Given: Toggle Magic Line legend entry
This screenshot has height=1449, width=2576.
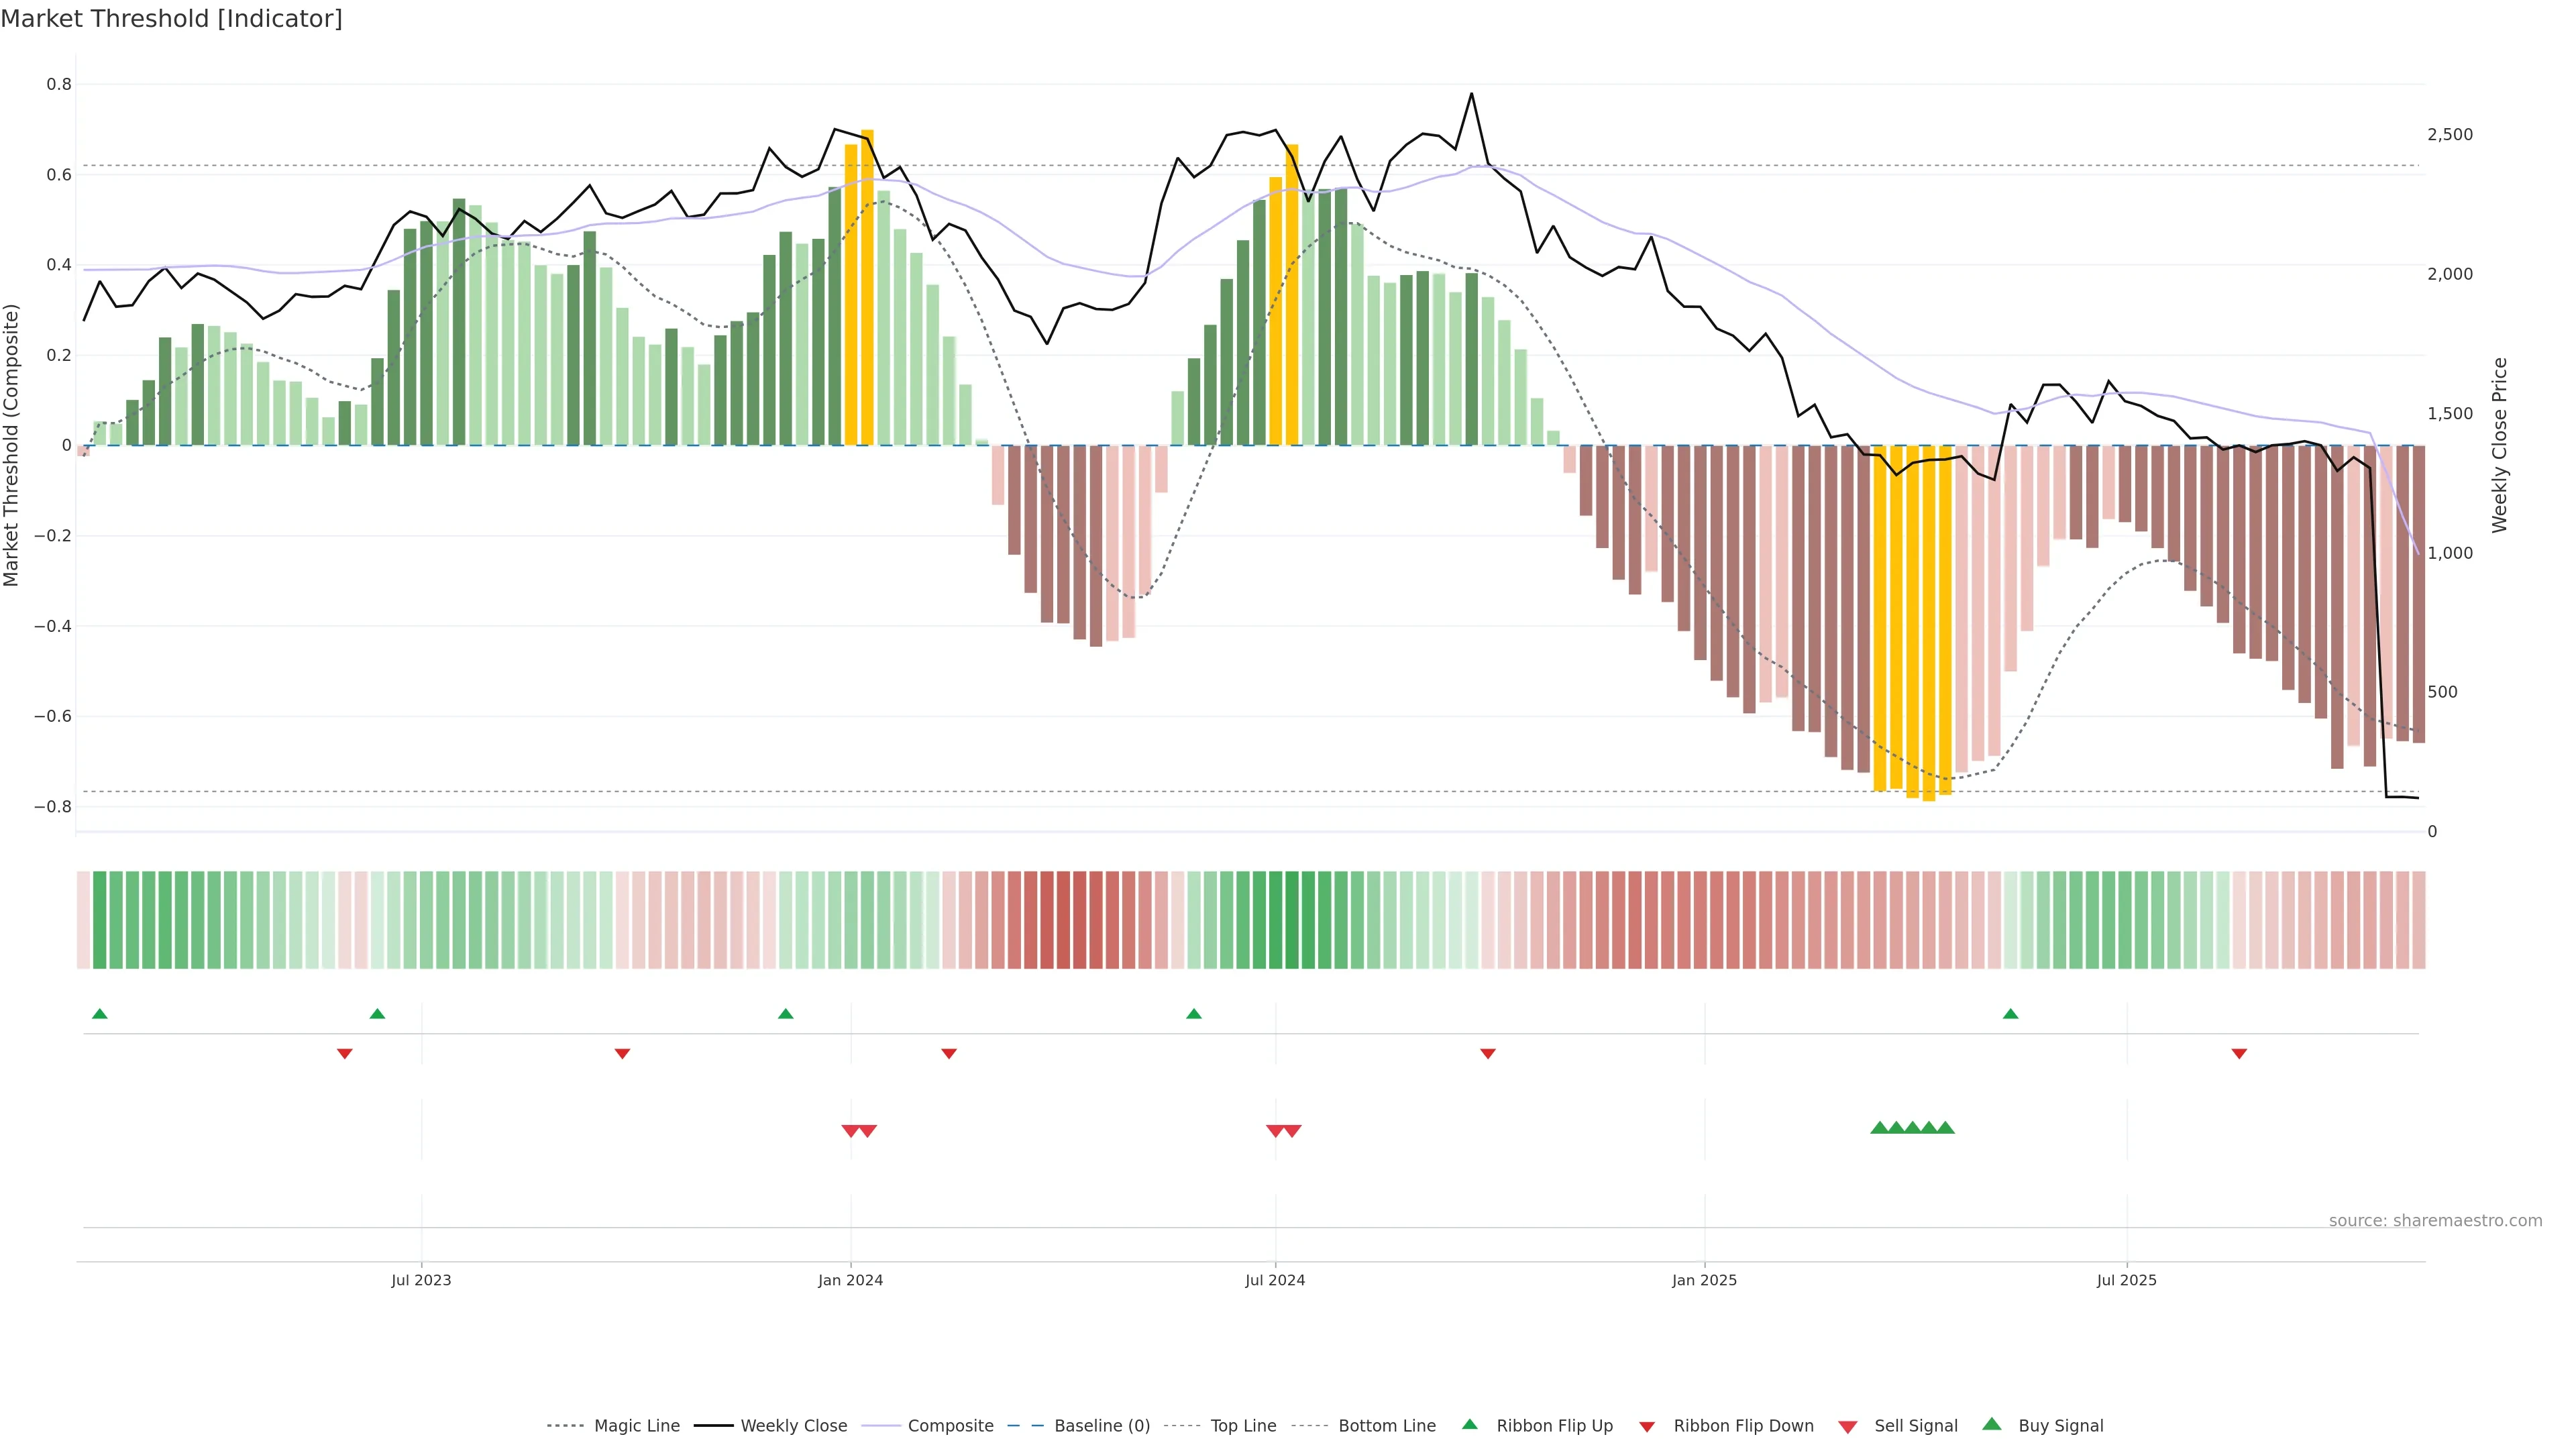Looking at the screenshot, I should point(636,1426).
